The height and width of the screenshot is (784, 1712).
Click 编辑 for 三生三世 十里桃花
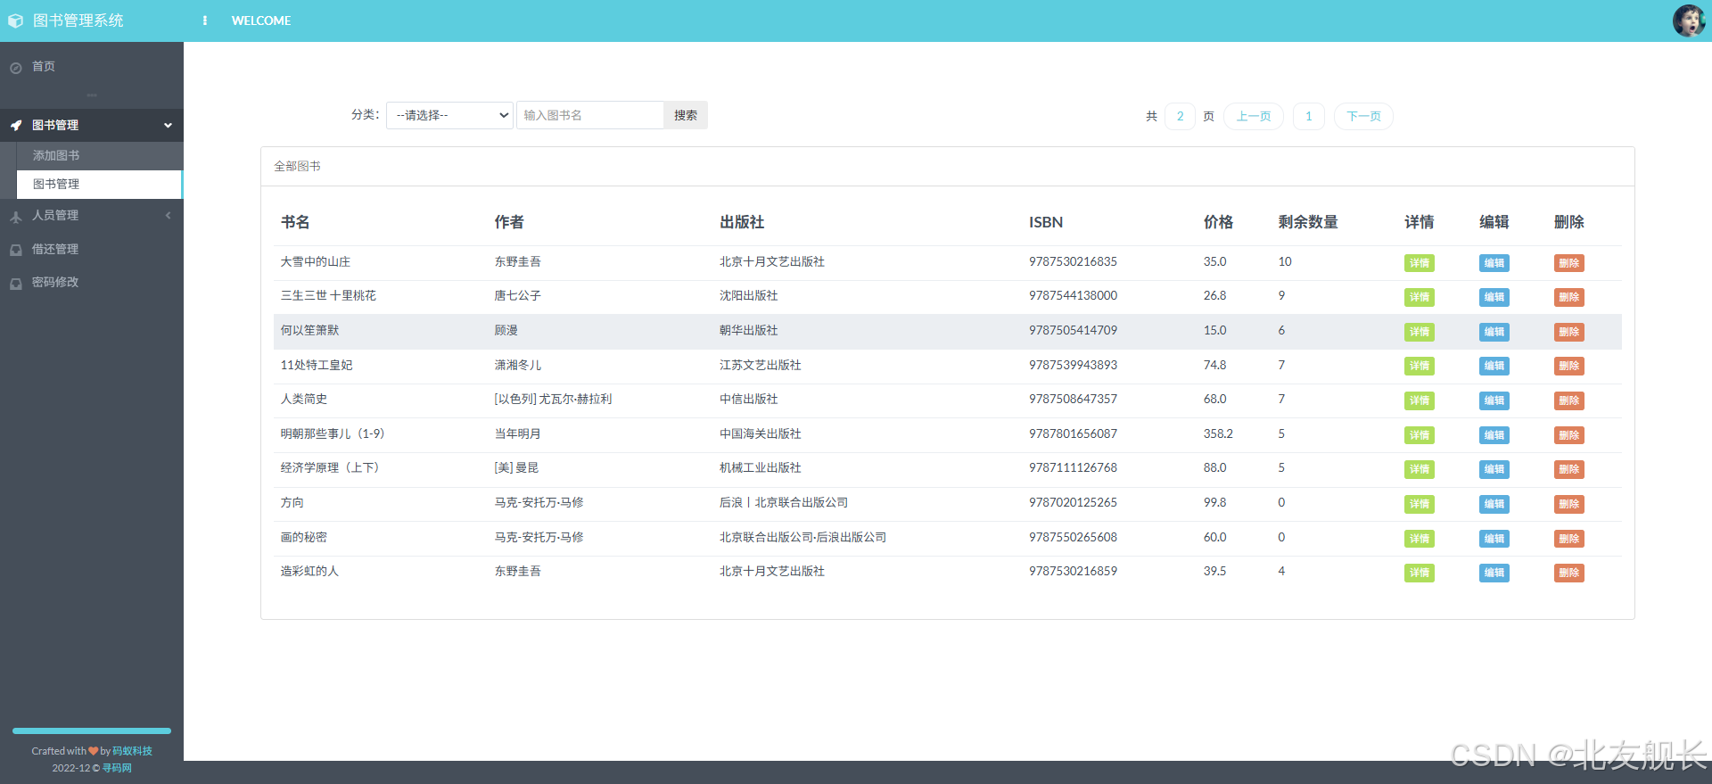click(1494, 297)
